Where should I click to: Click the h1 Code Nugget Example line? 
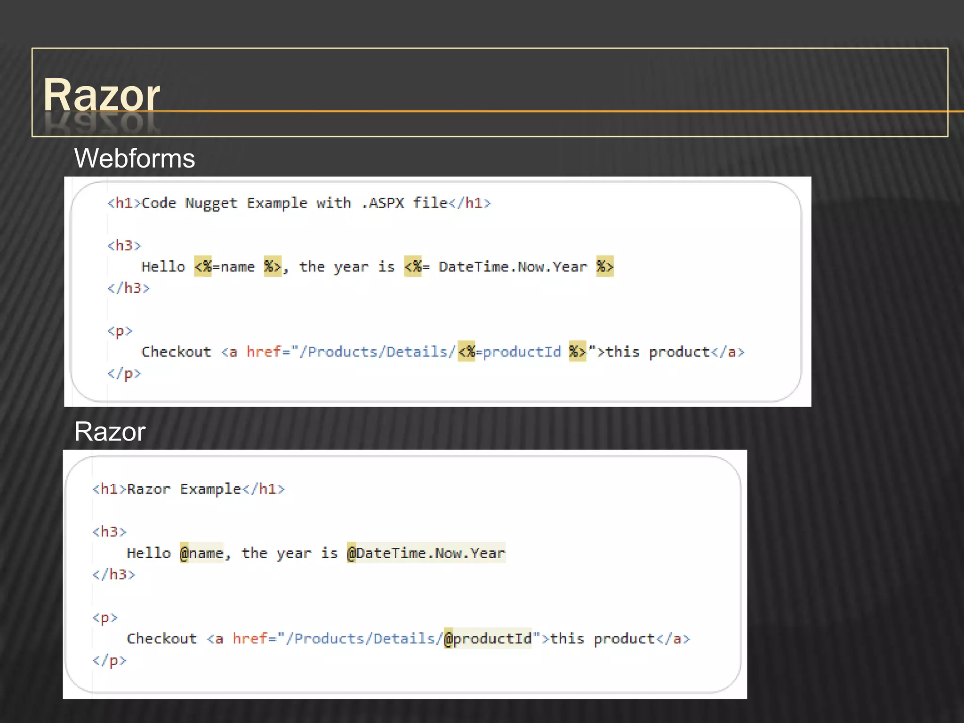tap(299, 203)
